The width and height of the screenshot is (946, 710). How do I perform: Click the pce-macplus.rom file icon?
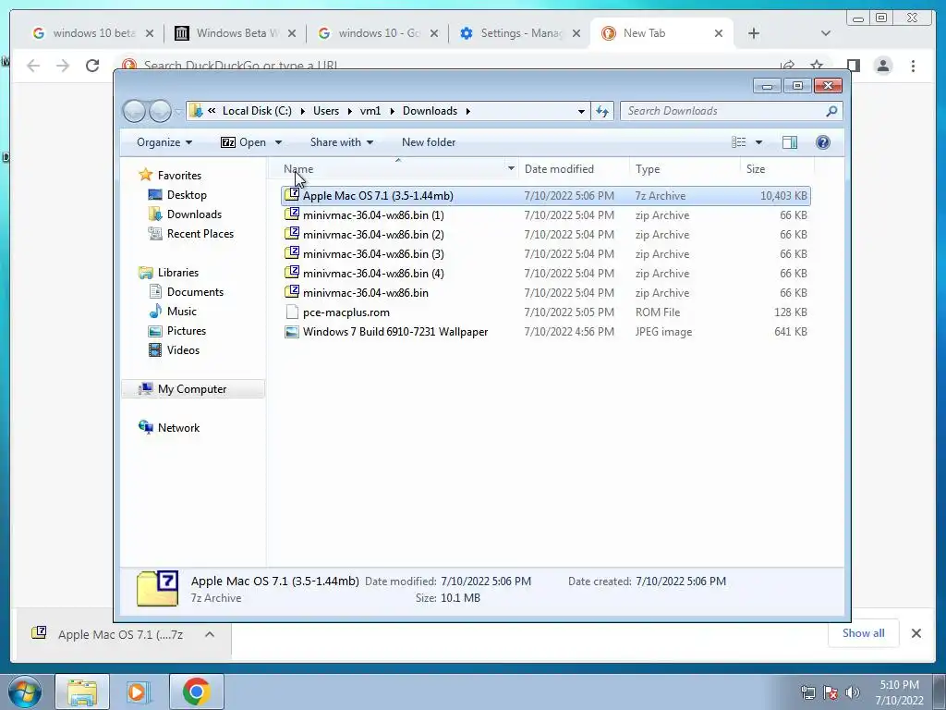tap(292, 312)
